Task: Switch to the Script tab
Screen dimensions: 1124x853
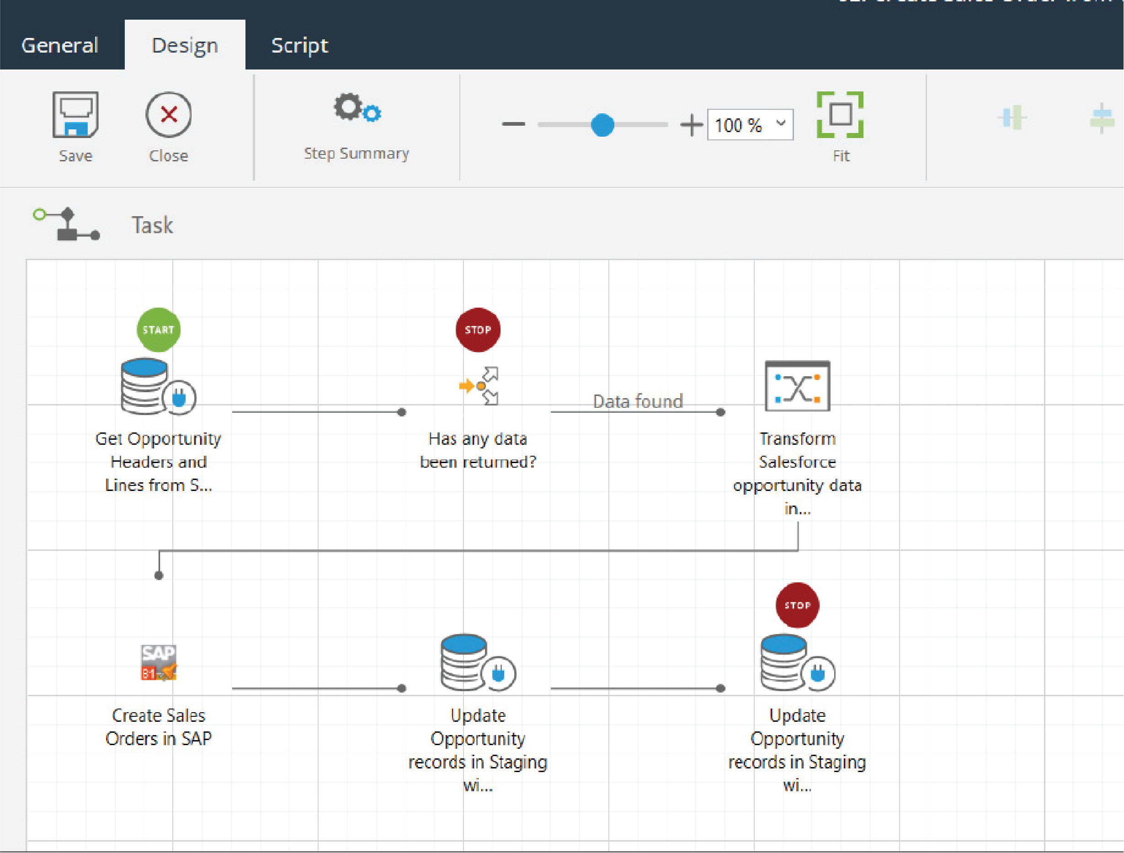Action: (300, 45)
